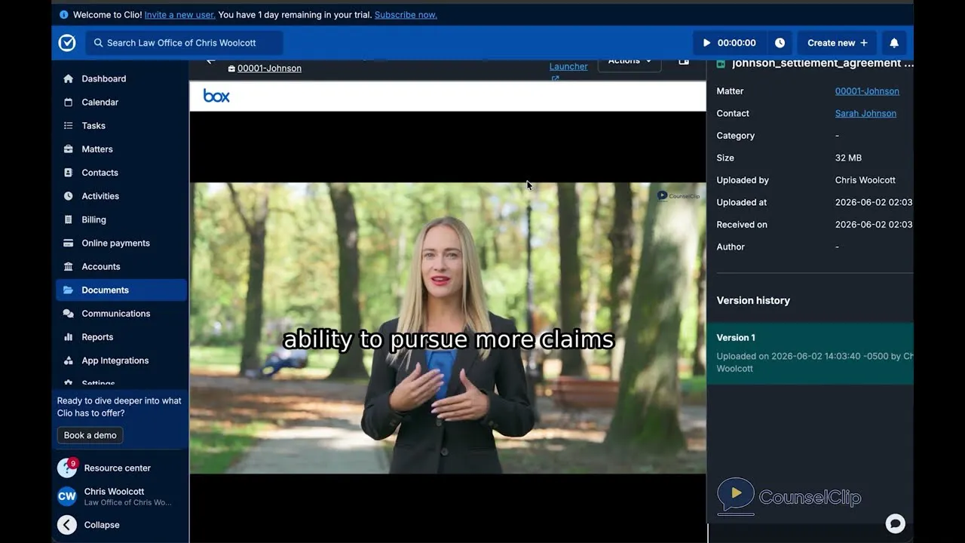The height and width of the screenshot is (543, 965).
Task: Click the 32 MB size value
Action: pos(848,158)
